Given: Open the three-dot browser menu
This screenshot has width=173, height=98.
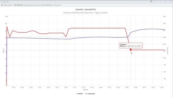Looking at the screenshot, I should [155, 2].
